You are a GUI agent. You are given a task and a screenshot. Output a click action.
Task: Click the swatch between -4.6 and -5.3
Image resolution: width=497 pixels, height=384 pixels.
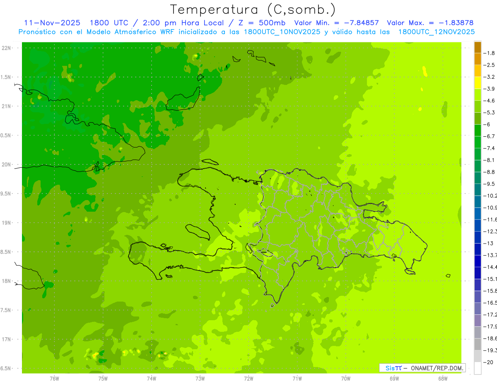(478, 106)
